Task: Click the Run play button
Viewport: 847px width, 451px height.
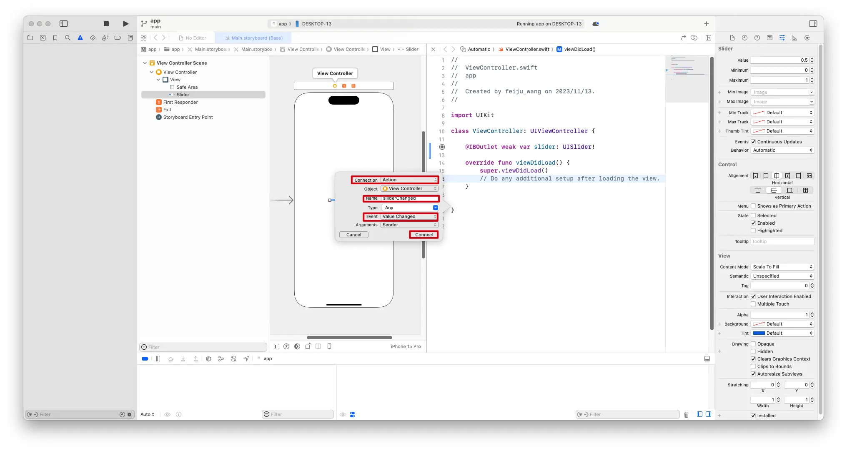Action: 125,24
